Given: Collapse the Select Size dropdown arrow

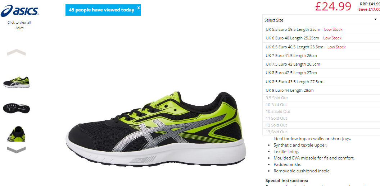Looking at the screenshot, I should [x=375, y=20].
